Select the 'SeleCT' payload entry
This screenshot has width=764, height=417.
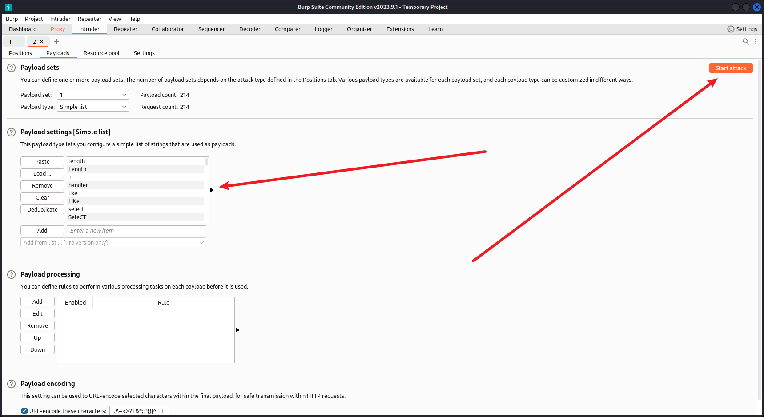136,217
